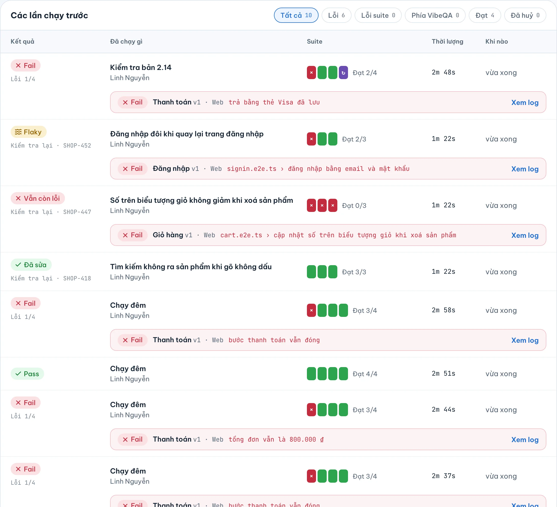Select the 'Đã huỷ 0' filter
Viewport: 557px width, 507px height.
pos(525,15)
